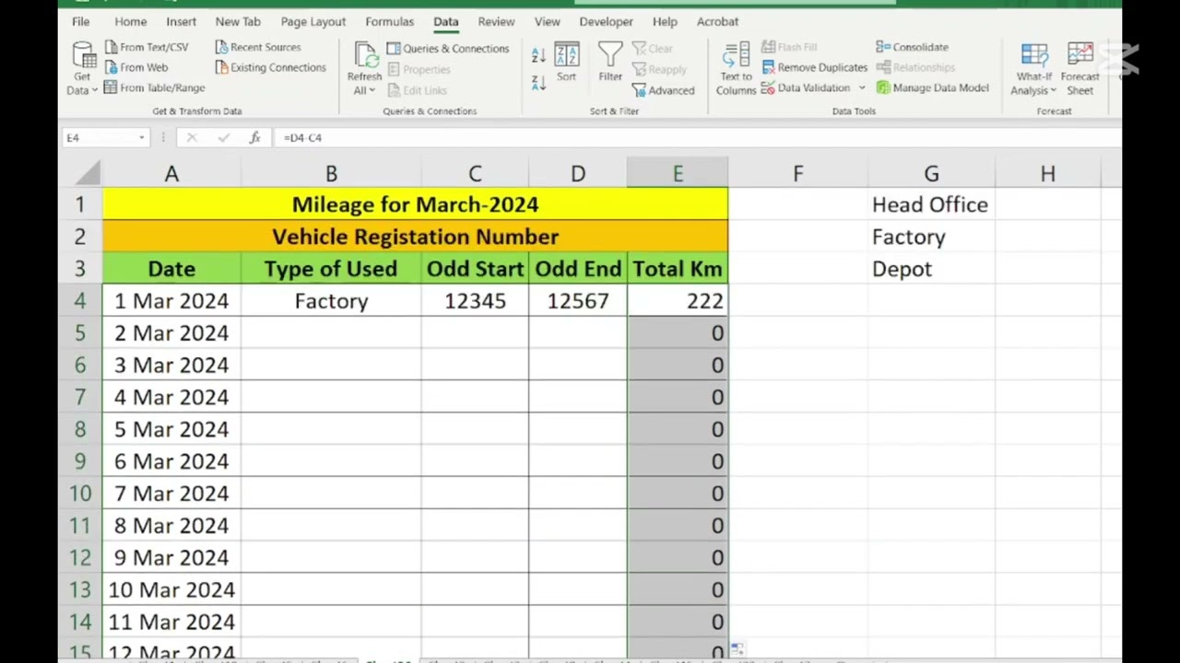Open What-If Analysis menu
Image resolution: width=1180 pixels, height=663 pixels.
(1033, 68)
